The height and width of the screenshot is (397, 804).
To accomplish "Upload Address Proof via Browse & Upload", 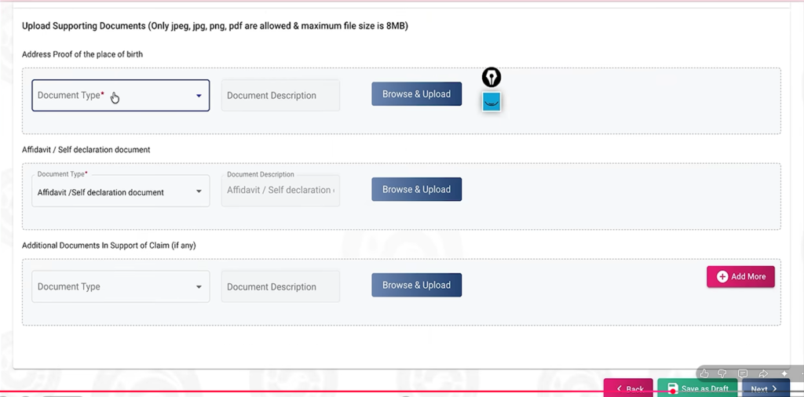I will click(x=416, y=93).
